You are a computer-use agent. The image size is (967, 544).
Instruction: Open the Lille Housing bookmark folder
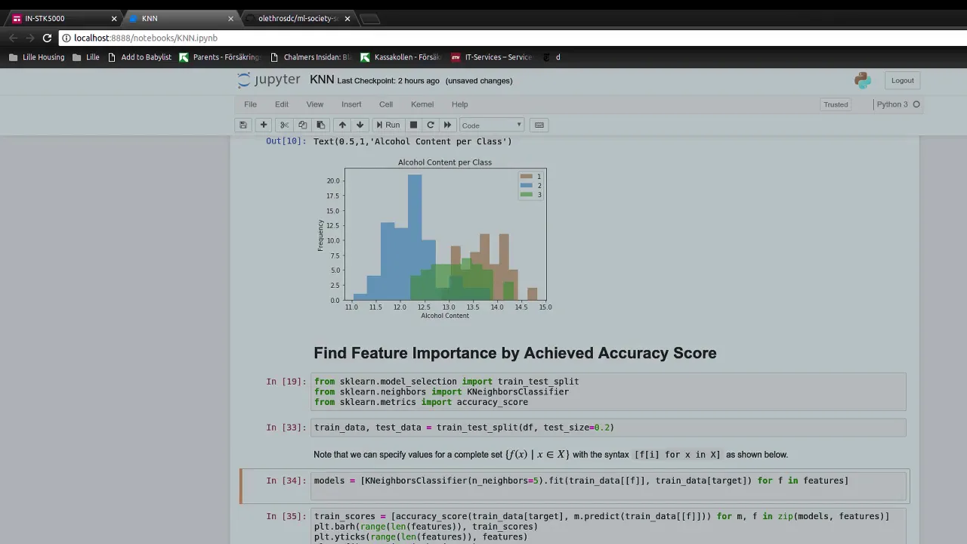(37, 57)
